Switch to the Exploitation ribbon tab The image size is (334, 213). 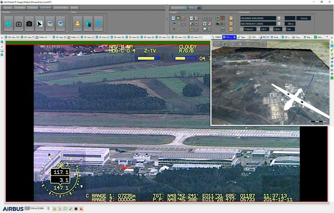[x=46, y=8]
